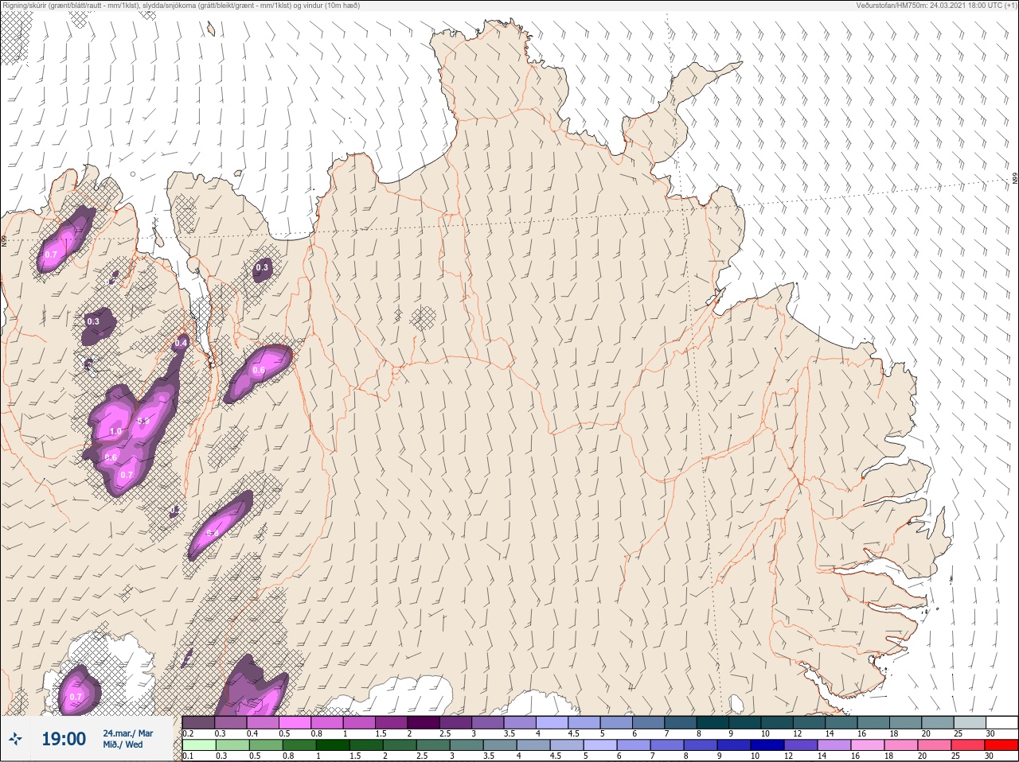Click the '0.1' label starting the lower legend
Screen dimensions: 1019x762
click(188, 756)
